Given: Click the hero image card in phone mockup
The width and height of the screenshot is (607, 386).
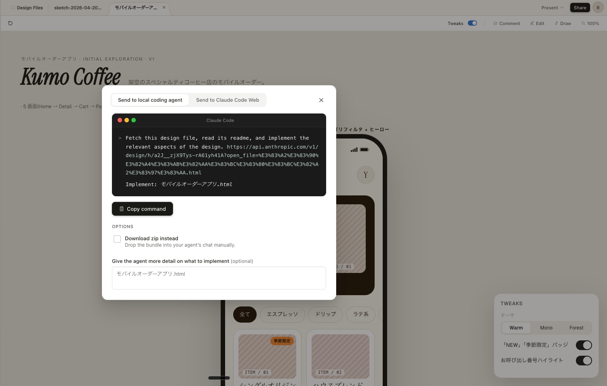Looking at the screenshot, I should (x=356, y=245).
